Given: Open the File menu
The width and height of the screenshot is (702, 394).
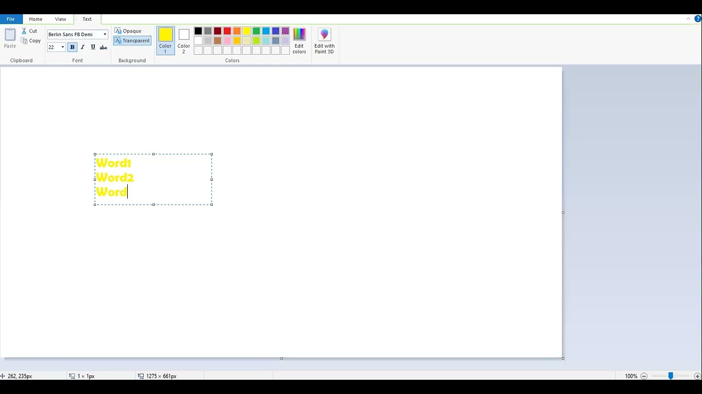Looking at the screenshot, I should point(10,19).
